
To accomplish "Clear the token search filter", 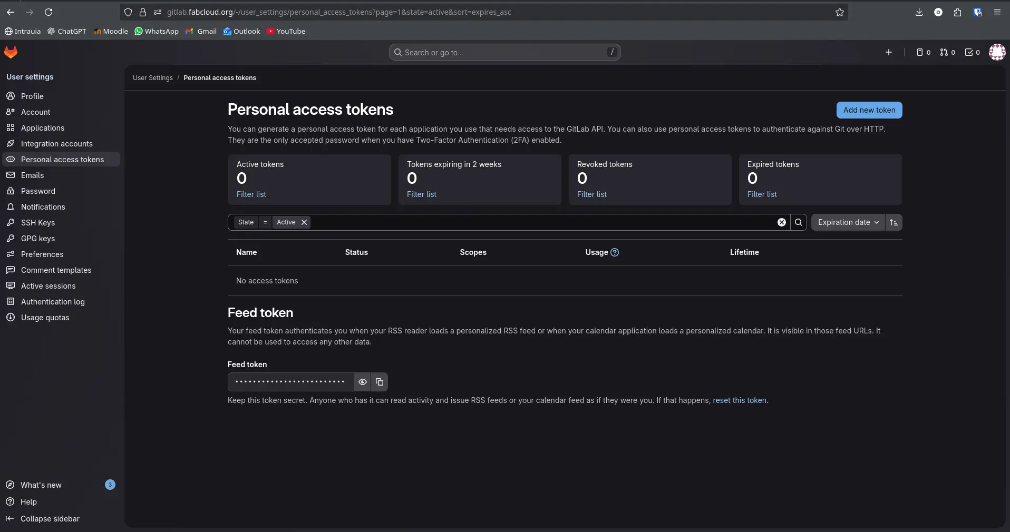I will click(x=782, y=222).
